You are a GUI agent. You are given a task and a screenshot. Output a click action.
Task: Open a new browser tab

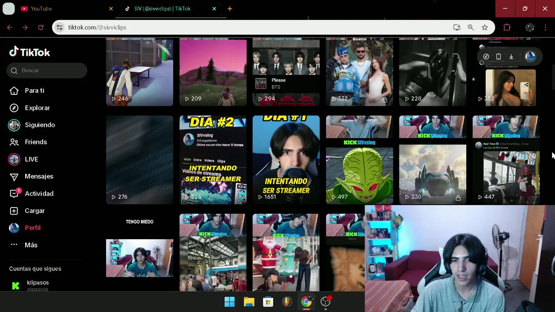(x=230, y=9)
